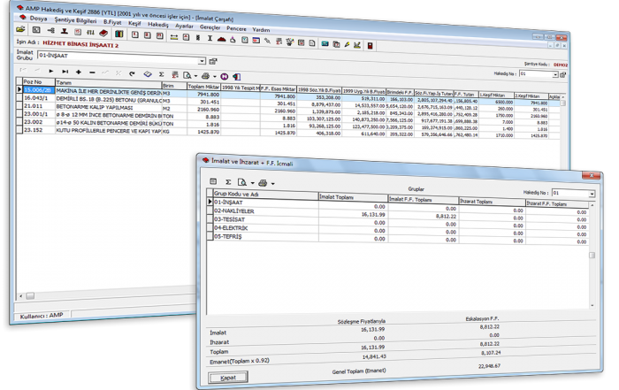The image size is (619, 390).
Task: Expand the İmalat Grubu dropdown
Action: tap(202, 61)
